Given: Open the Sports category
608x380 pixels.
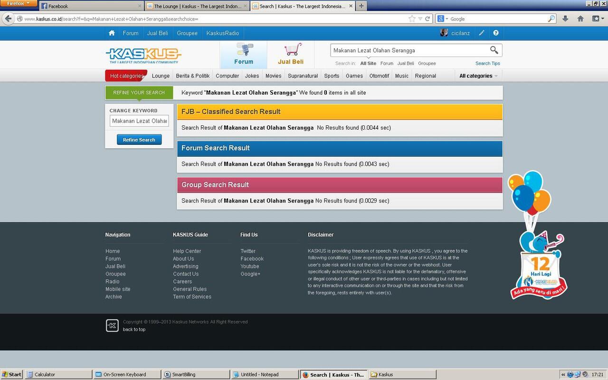Looking at the screenshot, I should [332, 76].
